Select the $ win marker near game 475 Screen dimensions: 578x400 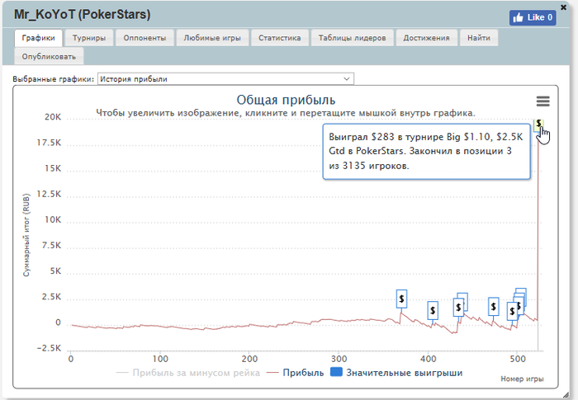493,307
